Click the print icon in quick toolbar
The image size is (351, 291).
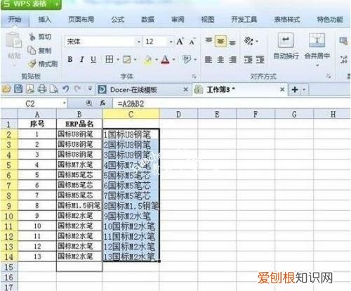pos(42,89)
